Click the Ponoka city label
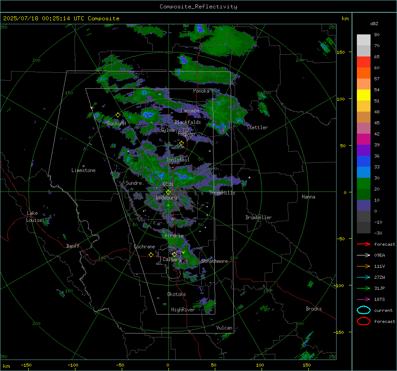 coord(201,91)
